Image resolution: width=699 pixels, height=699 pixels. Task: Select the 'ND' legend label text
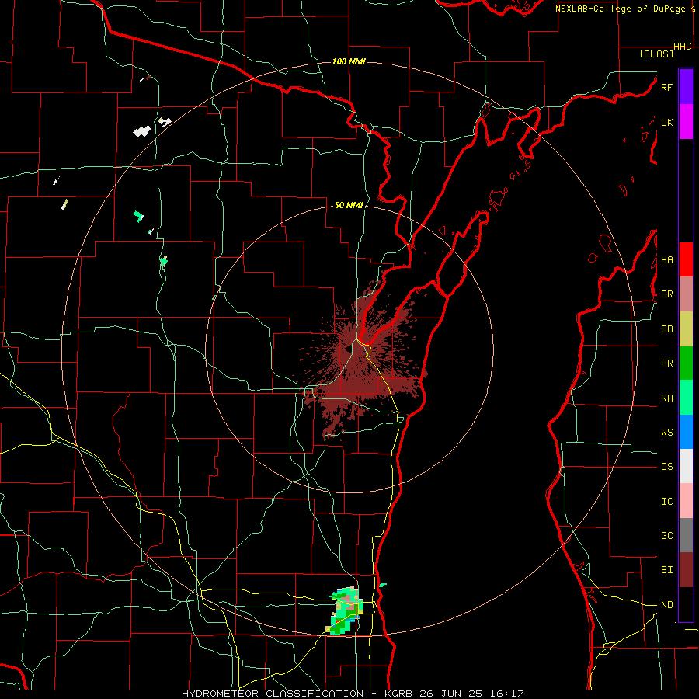pos(666,604)
